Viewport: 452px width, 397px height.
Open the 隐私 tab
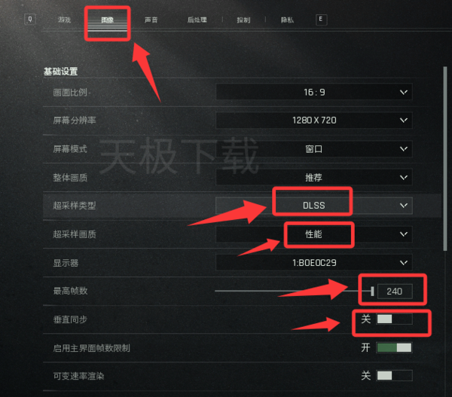point(287,20)
